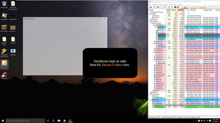Select the dwm.exe process row
Image resolution: width=220 pixels, height=123 pixels.
(x=184, y=96)
